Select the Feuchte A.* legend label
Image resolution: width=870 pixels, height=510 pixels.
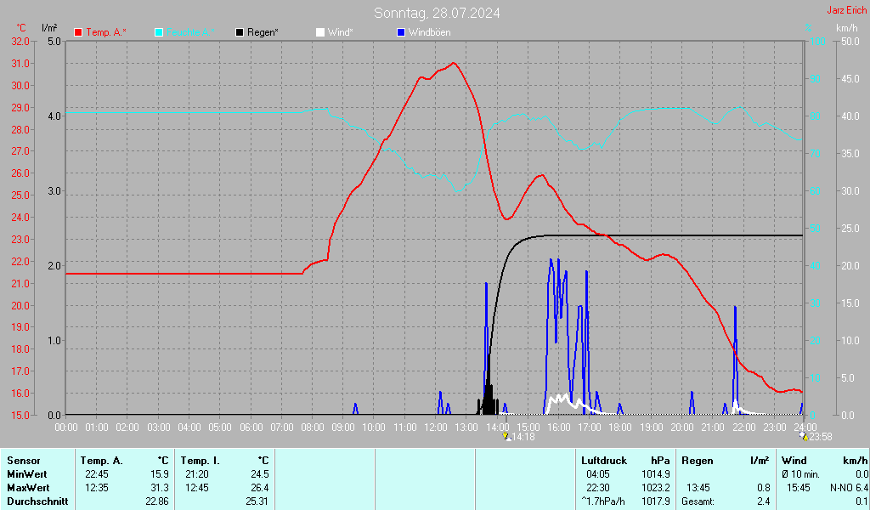tap(189, 33)
